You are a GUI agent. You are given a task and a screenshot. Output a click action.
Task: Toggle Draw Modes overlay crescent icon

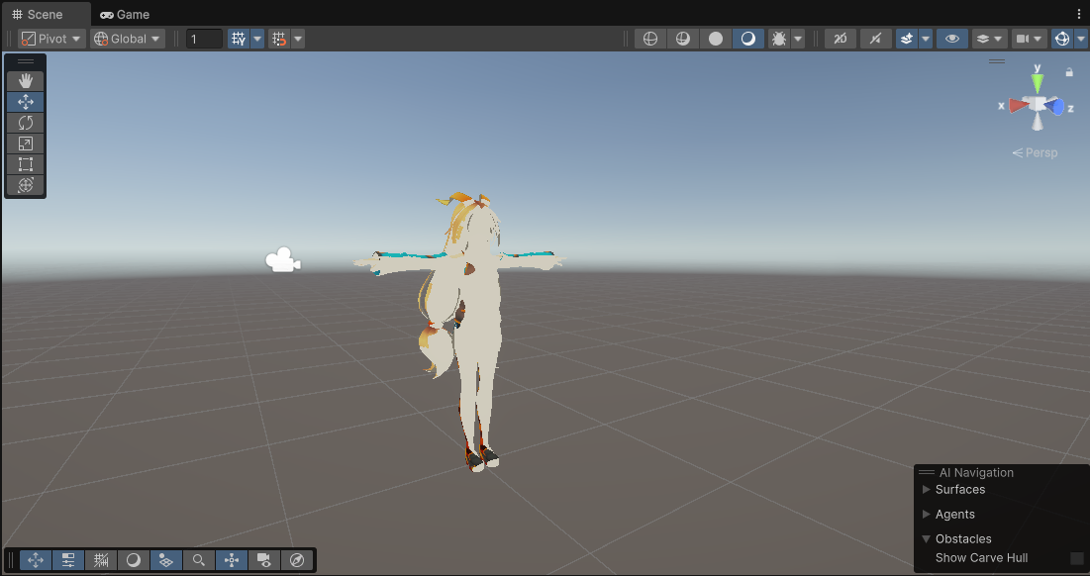(x=134, y=560)
